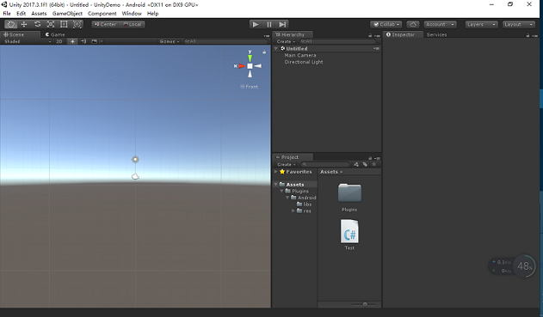
Task: Collapse the Assets folder tree
Action: point(276,184)
